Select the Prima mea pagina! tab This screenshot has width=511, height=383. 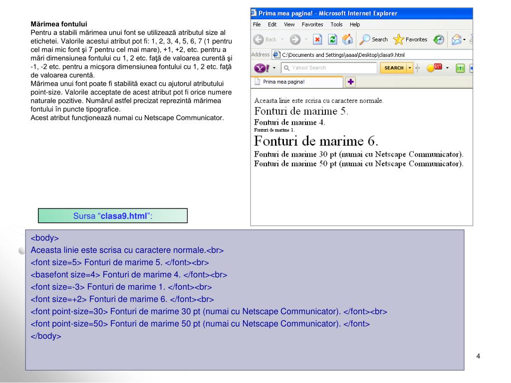[297, 82]
